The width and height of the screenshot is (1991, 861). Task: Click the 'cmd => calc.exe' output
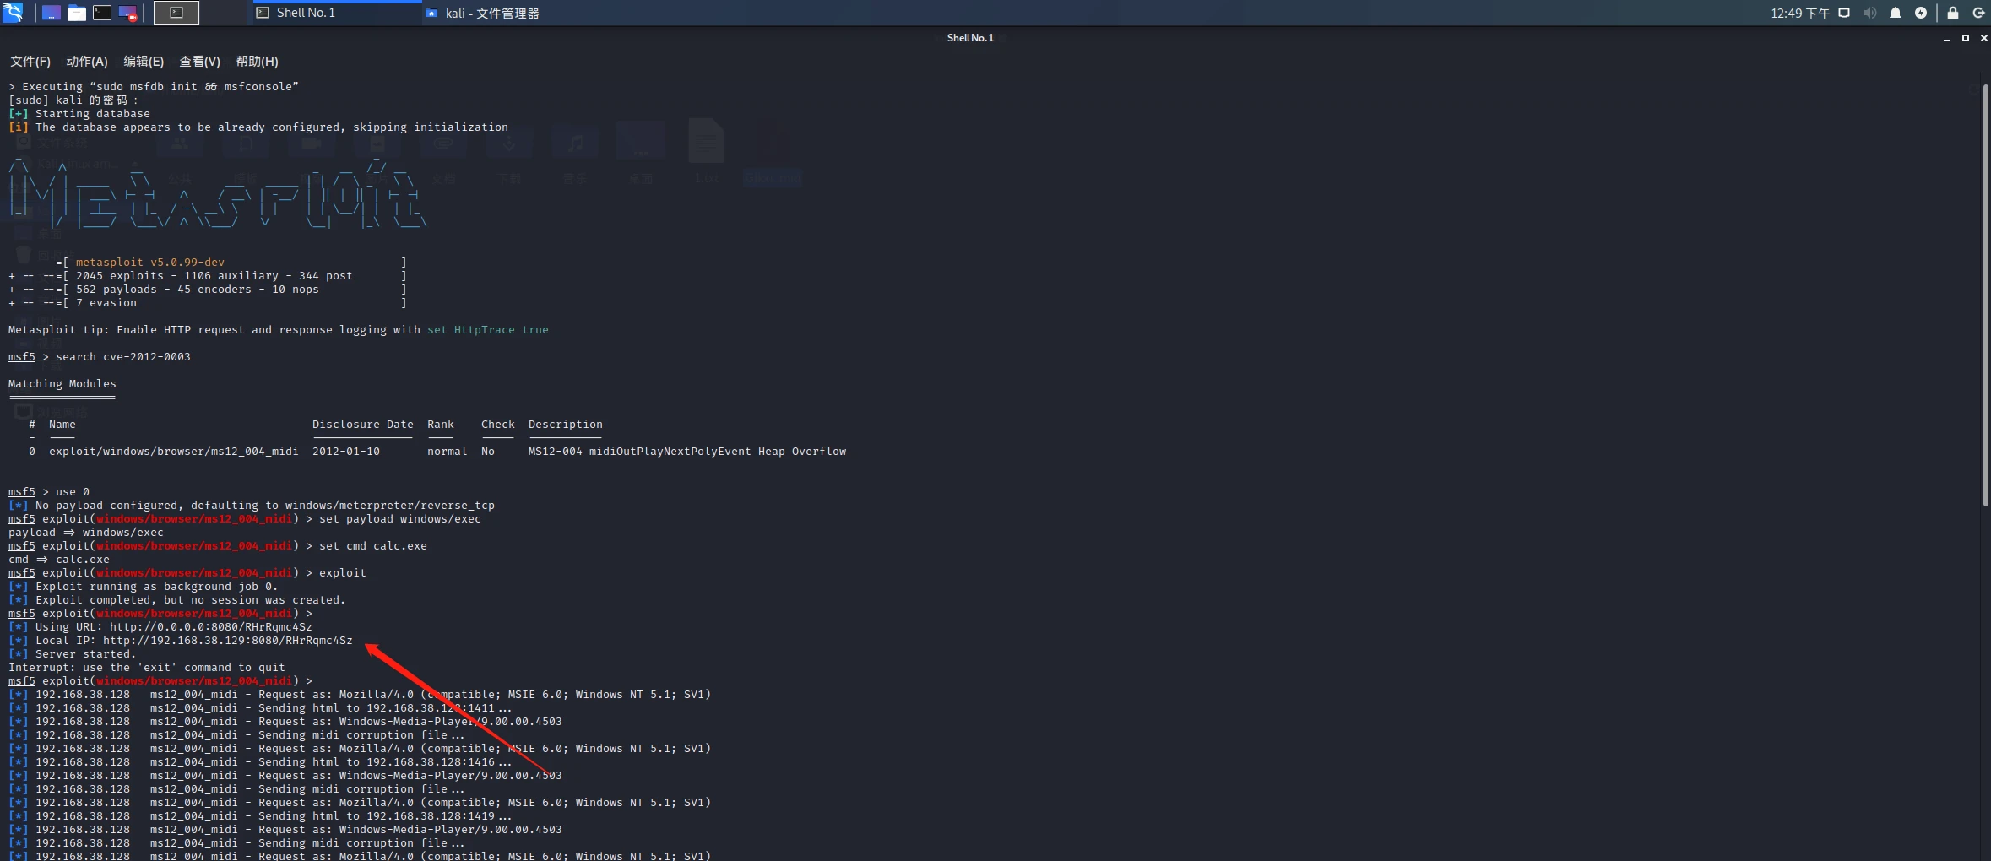pos(59,560)
